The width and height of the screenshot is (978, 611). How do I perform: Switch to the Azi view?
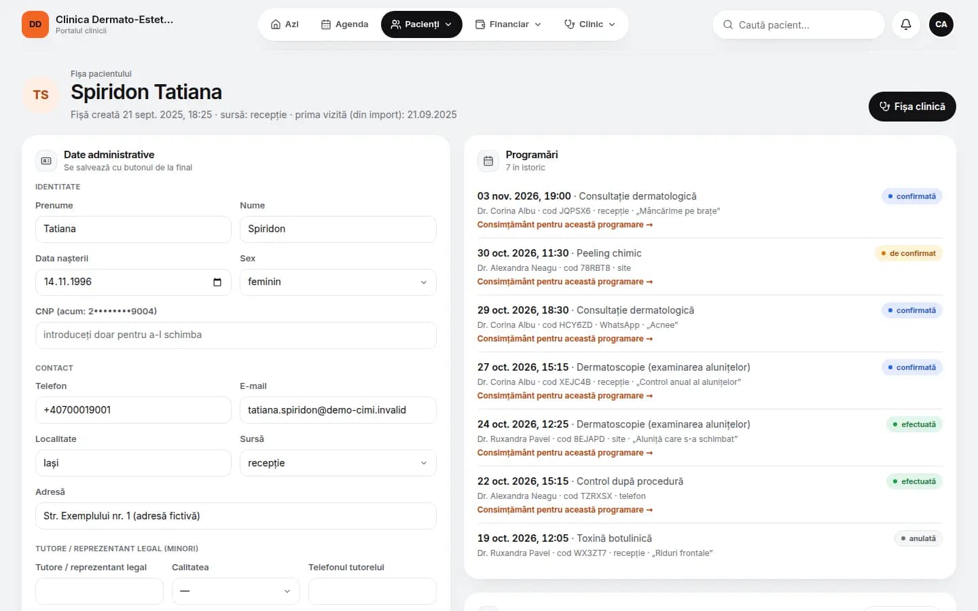[x=285, y=24]
